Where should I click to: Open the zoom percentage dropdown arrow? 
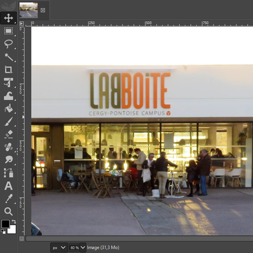pos(83,247)
